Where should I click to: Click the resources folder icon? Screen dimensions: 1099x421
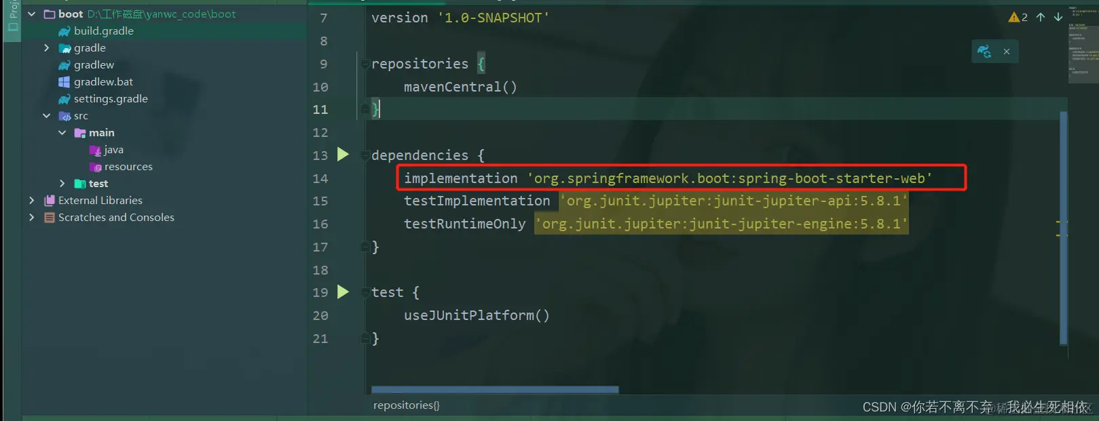[96, 167]
